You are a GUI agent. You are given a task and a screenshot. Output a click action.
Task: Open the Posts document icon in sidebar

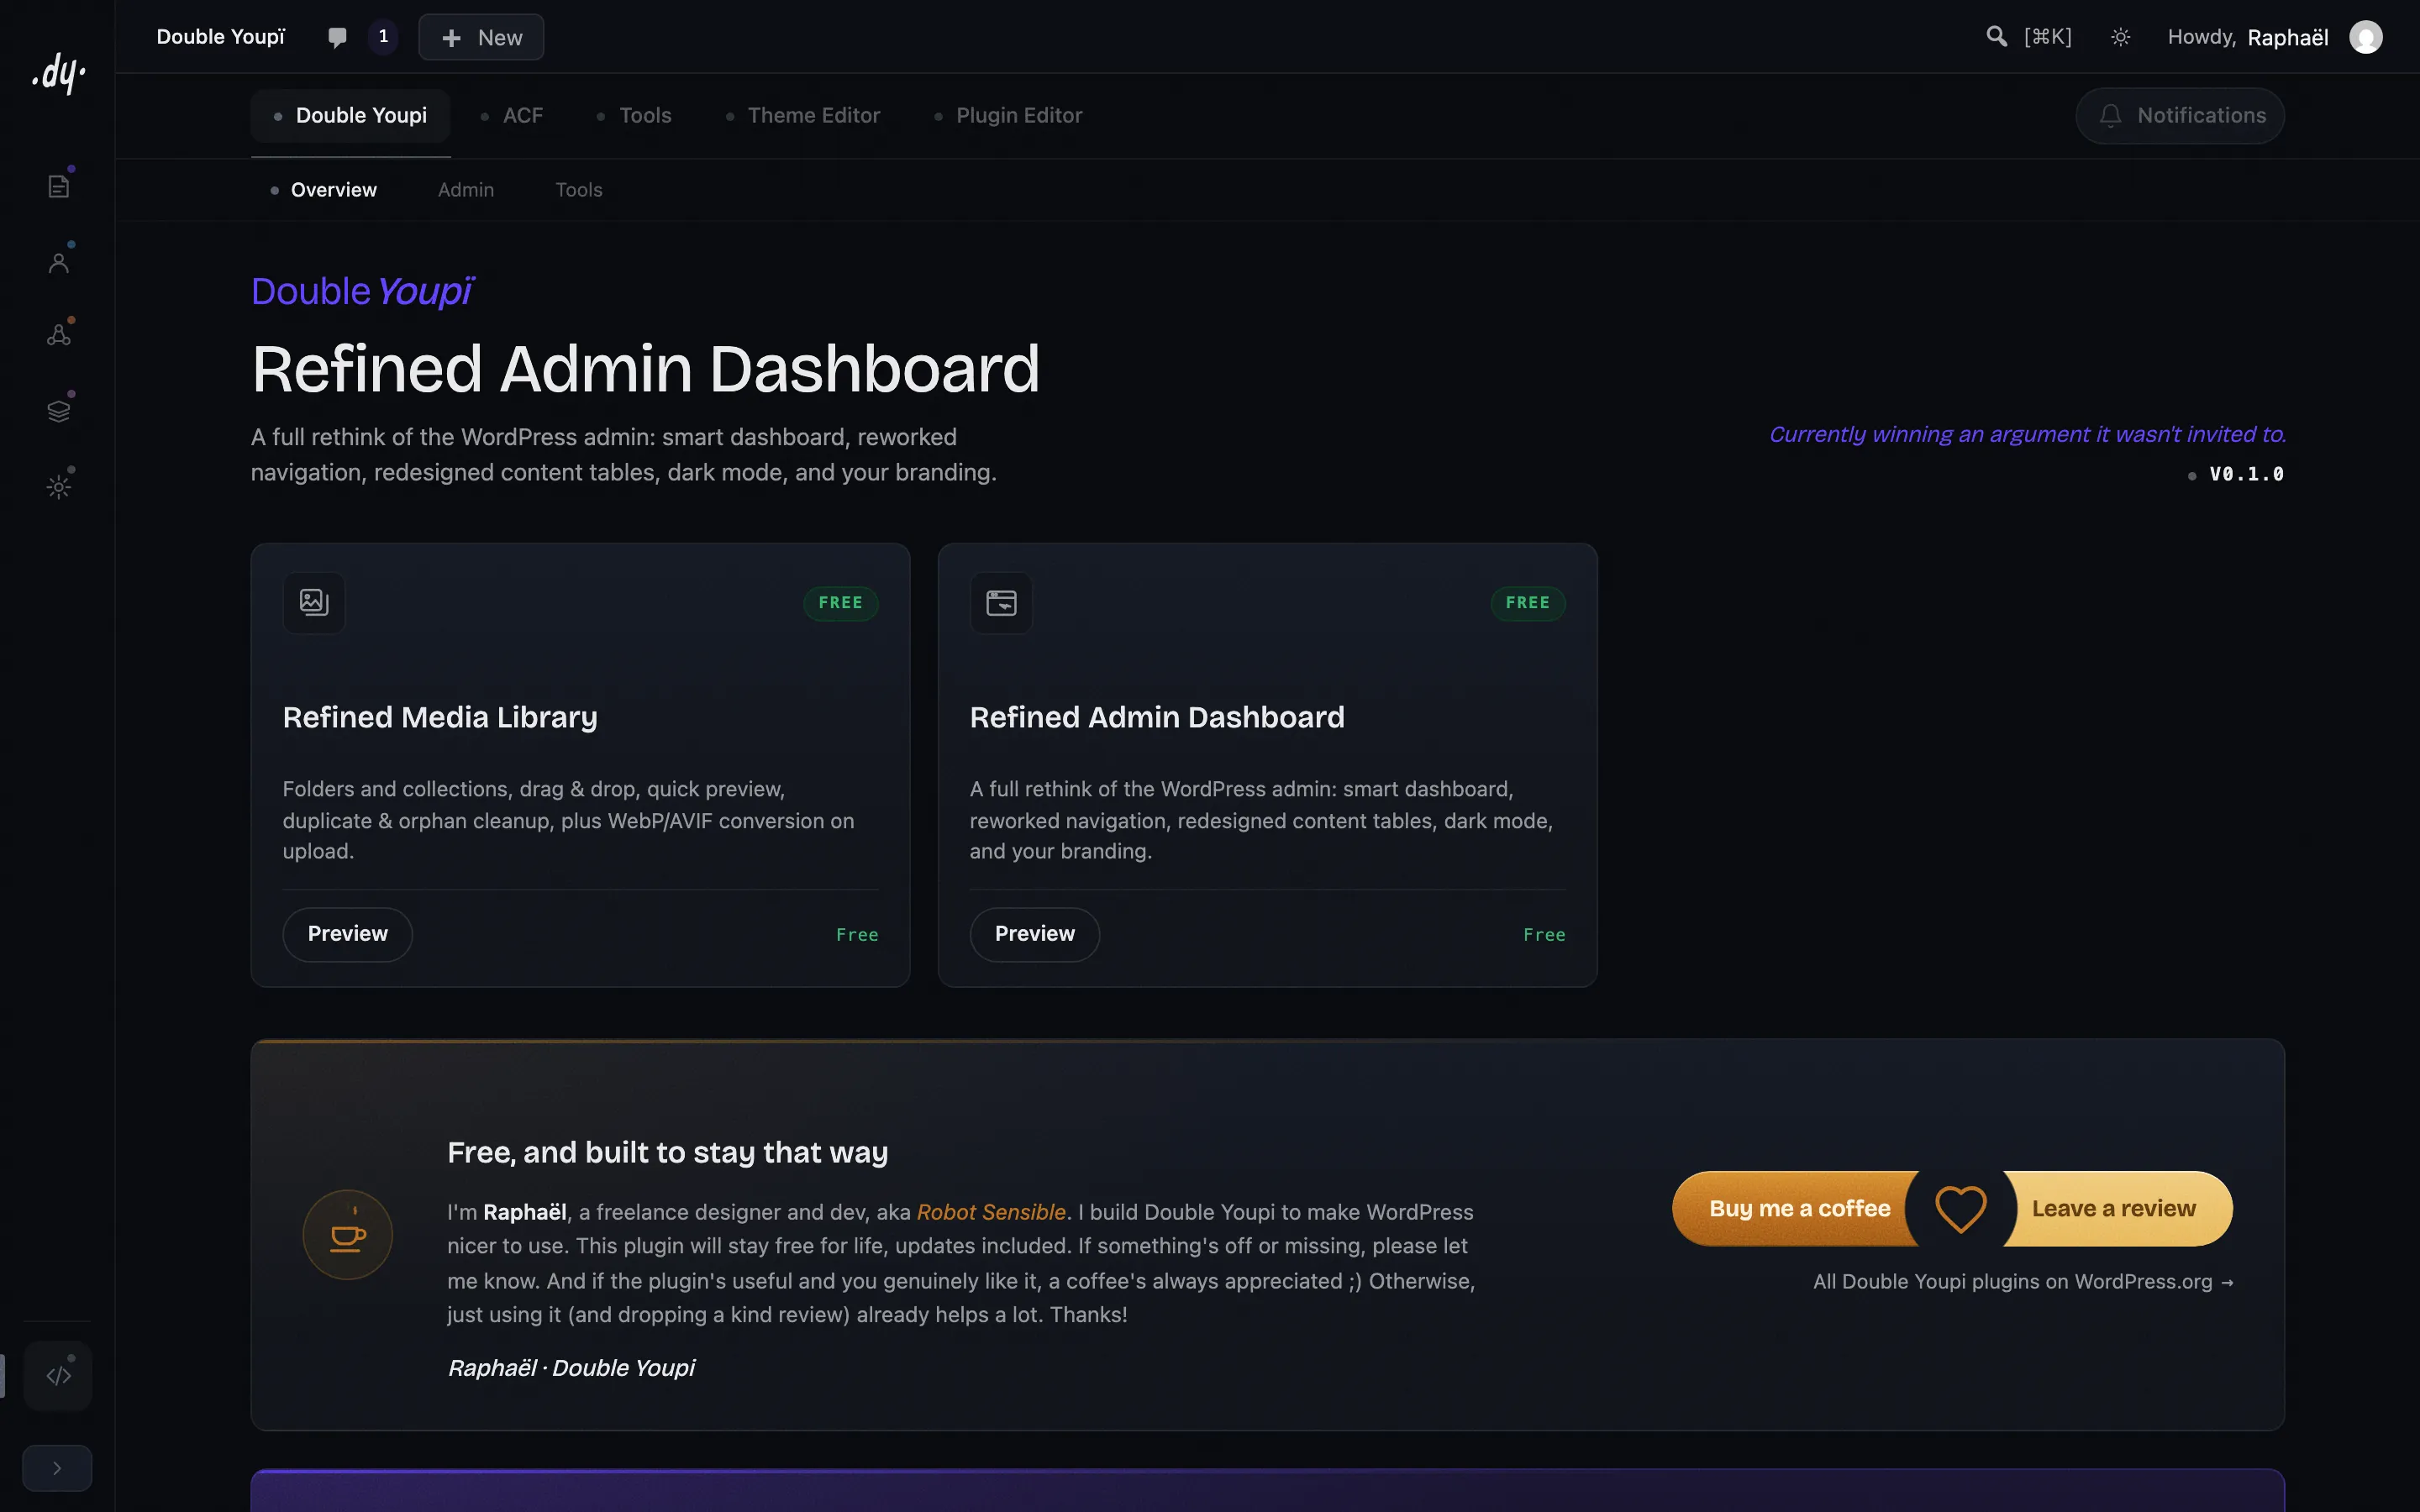(58, 186)
